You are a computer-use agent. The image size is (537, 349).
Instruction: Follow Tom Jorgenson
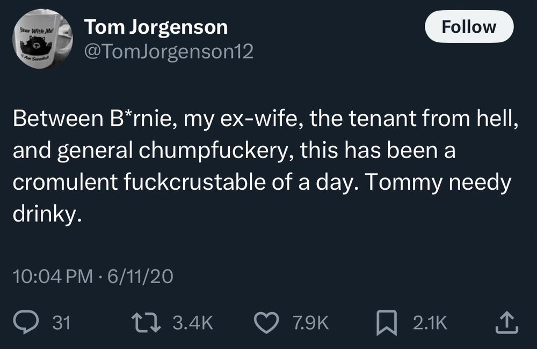point(469,26)
